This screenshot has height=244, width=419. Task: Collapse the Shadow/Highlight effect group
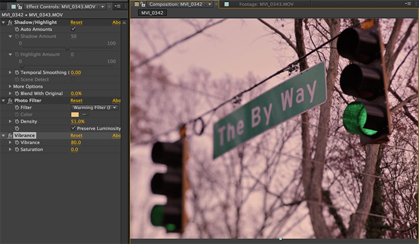[3, 22]
